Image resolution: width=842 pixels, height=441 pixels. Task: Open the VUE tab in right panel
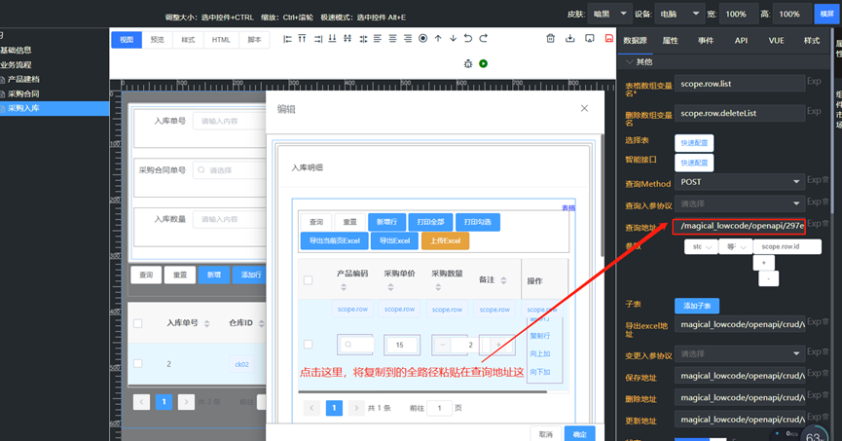click(776, 40)
